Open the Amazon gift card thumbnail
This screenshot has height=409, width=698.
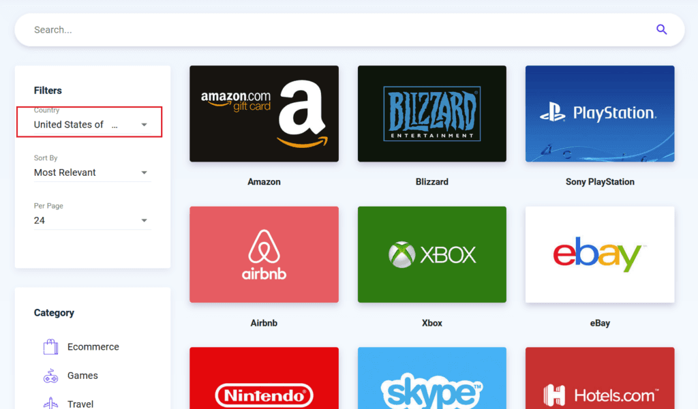coord(264,114)
